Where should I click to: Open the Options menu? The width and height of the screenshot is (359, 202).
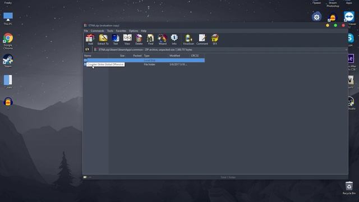134,31
